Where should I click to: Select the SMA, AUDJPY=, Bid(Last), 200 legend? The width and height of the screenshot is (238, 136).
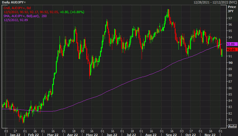tap(25, 16)
